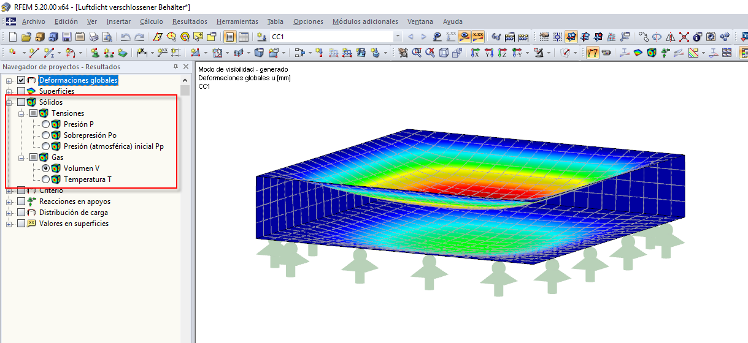Viewport: 748px width, 343px height.
Task: Open a file with the folder icon
Action: coord(26,37)
